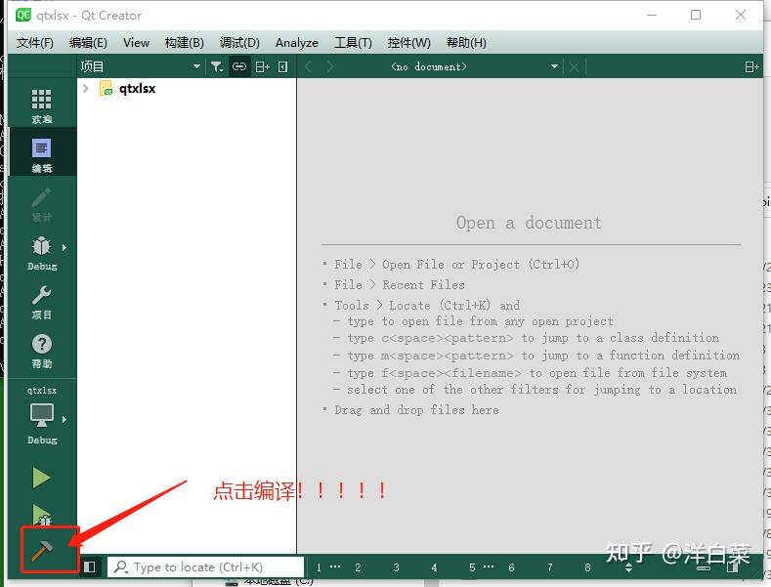Image resolution: width=771 pixels, height=587 pixels.
Task: Click the "Drag and drop files here" hint text
Action: tap(416, 409)
